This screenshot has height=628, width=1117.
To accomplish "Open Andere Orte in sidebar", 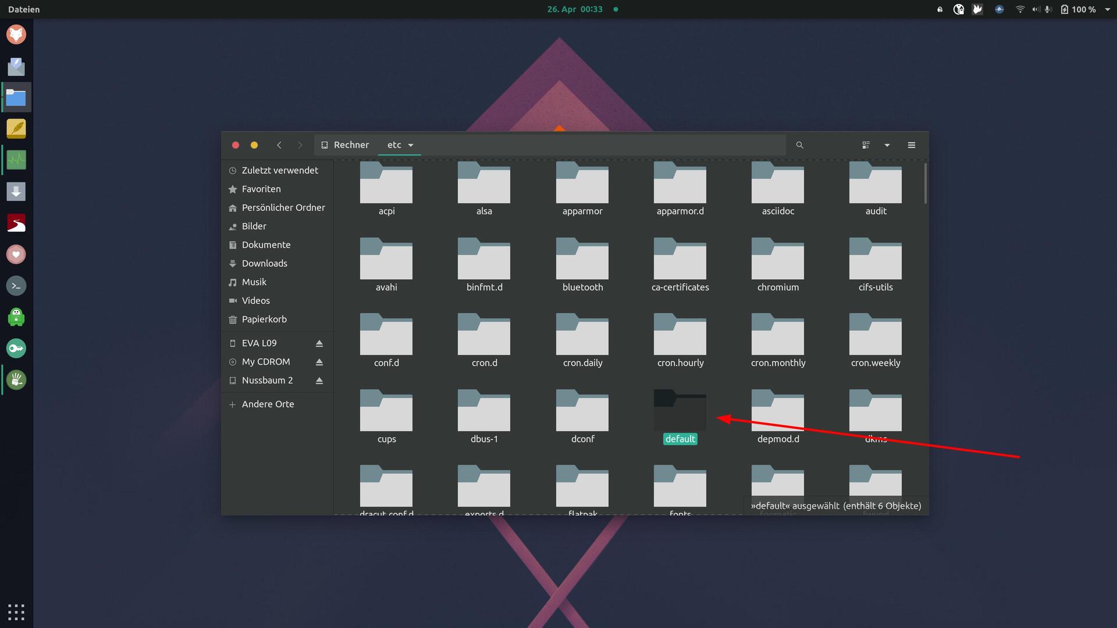I will click(268, 404).
